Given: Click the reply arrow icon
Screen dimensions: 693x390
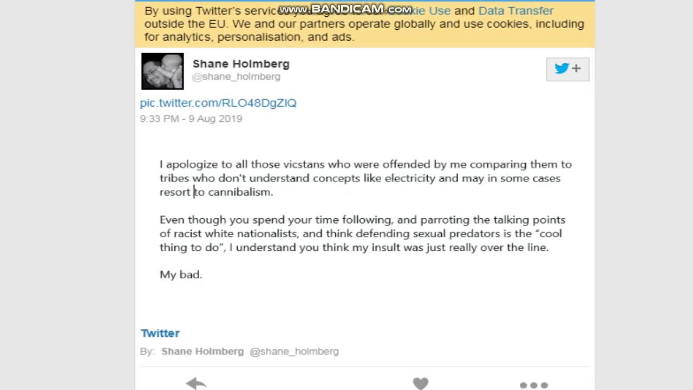Looking at the screenshot, I should tap(196, 383).
